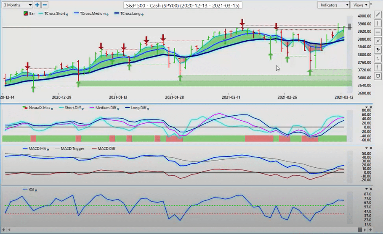Select the step measurement tool icon
Image resolution: width=383 pixels, height=234 pixels.
pos(378,58)
